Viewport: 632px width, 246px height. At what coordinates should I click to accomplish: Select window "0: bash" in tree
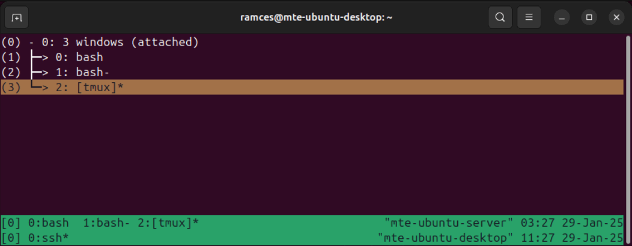[312, 57]
